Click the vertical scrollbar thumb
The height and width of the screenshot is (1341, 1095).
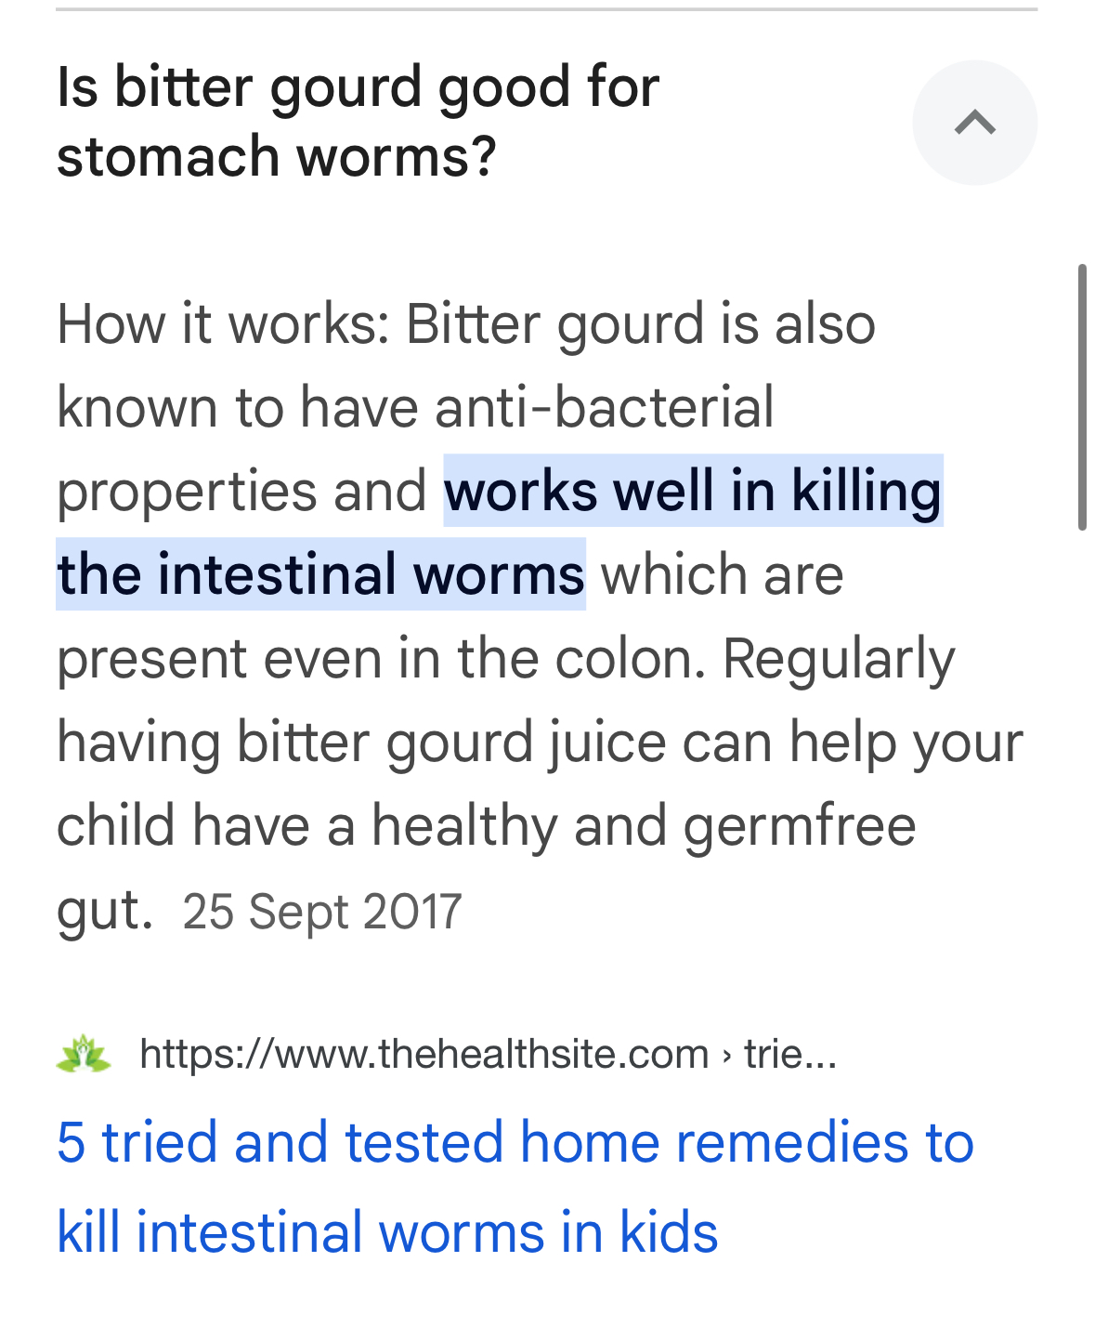click(1081, 398)
